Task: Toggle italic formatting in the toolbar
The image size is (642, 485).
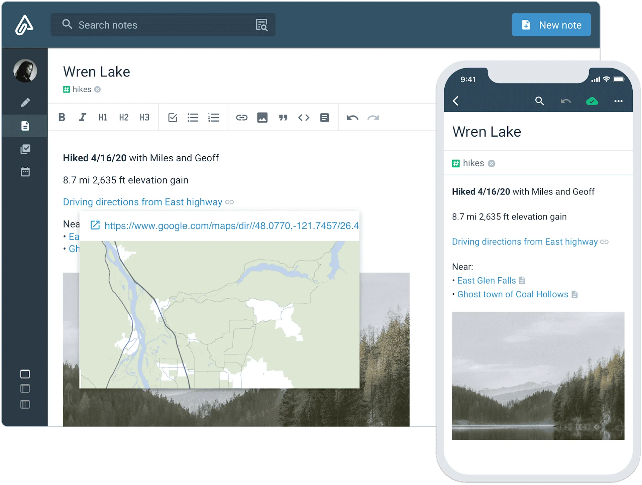Action: [83, 117]
